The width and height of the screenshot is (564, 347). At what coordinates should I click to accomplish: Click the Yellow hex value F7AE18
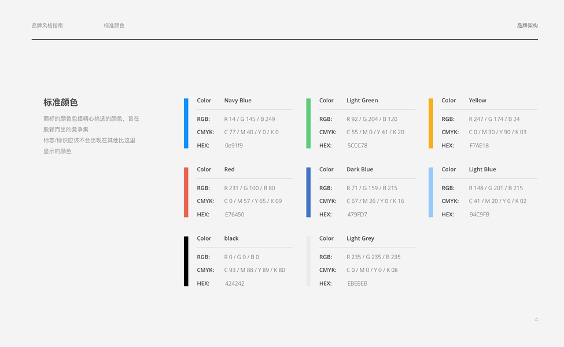tap(479, 146)
